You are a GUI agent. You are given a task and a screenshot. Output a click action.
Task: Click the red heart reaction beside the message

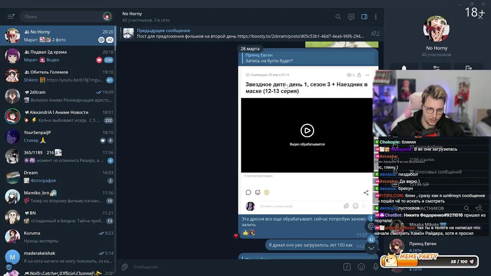click(236, 236)
